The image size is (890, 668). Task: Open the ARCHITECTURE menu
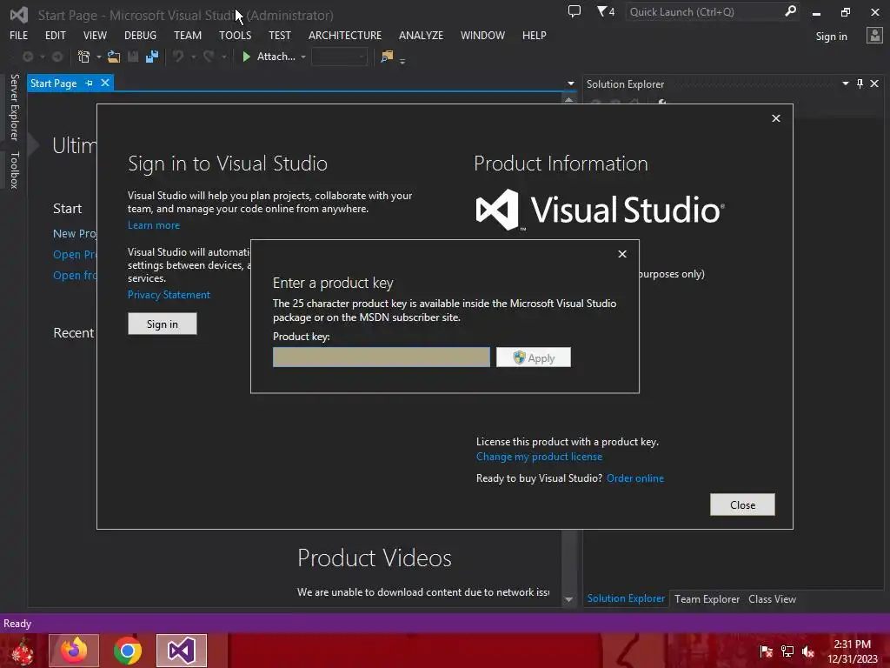point(345,35)
